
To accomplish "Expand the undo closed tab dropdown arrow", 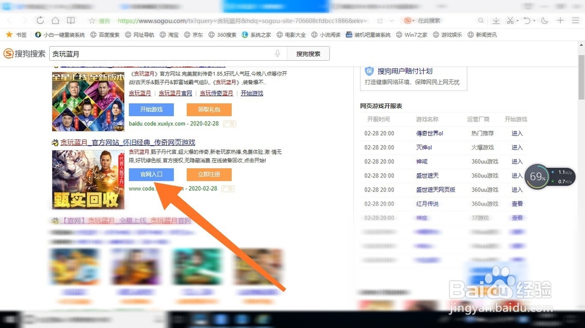I will tap(534, 21).
